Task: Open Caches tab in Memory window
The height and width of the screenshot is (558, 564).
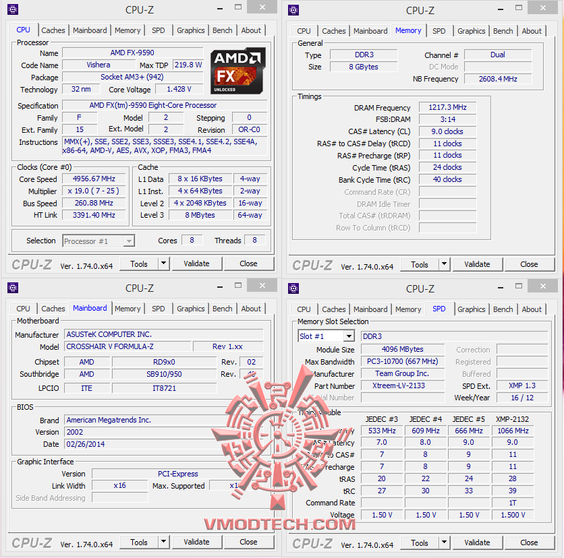Action: coord(333,31)
